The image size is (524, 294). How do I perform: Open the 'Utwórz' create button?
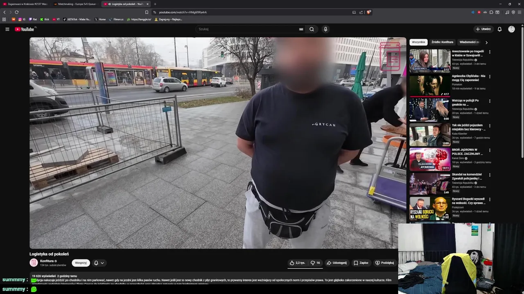coord(483,29)
